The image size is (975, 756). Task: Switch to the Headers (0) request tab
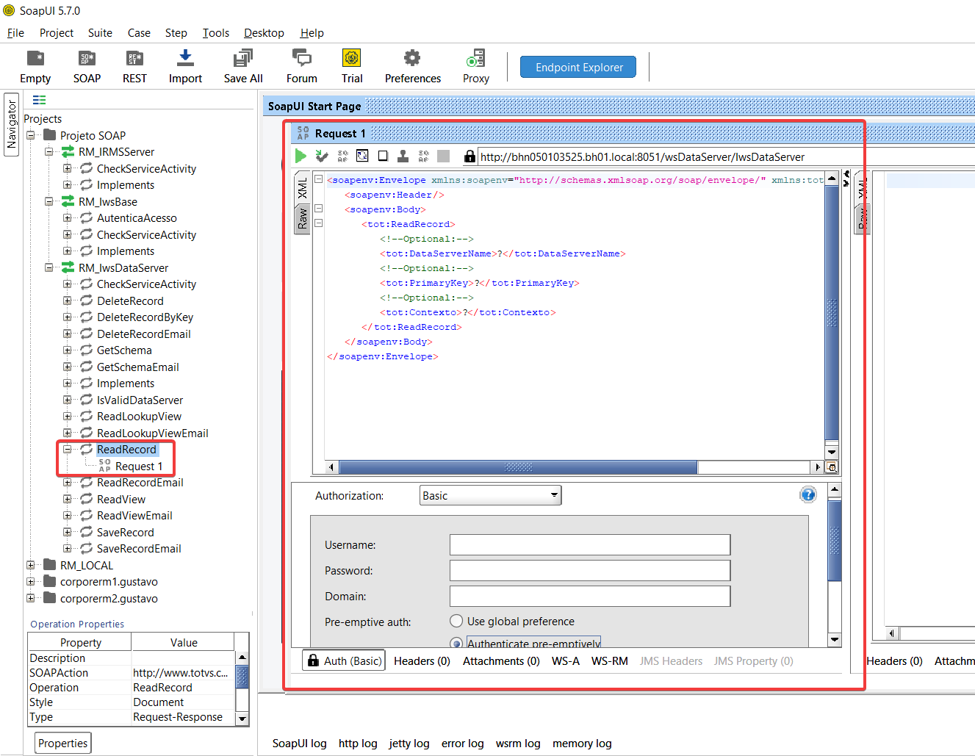point(422,660)
